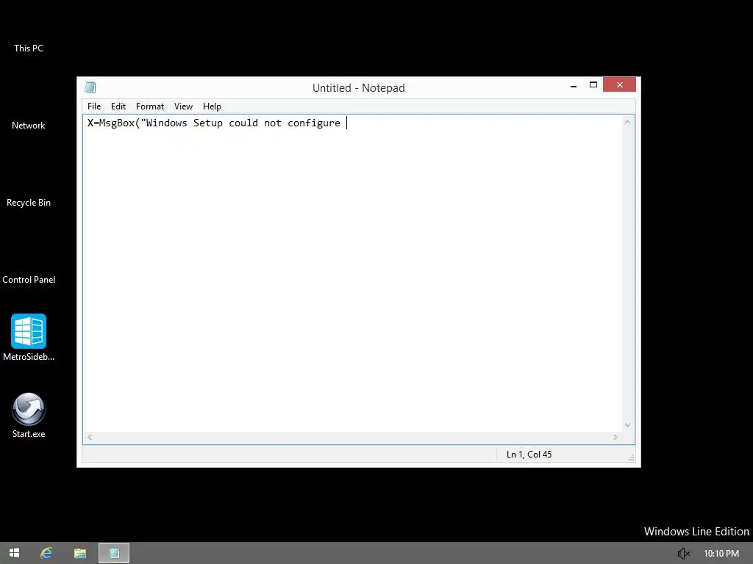Select This PC desktop item
The image size is (753, 564).
29,48
